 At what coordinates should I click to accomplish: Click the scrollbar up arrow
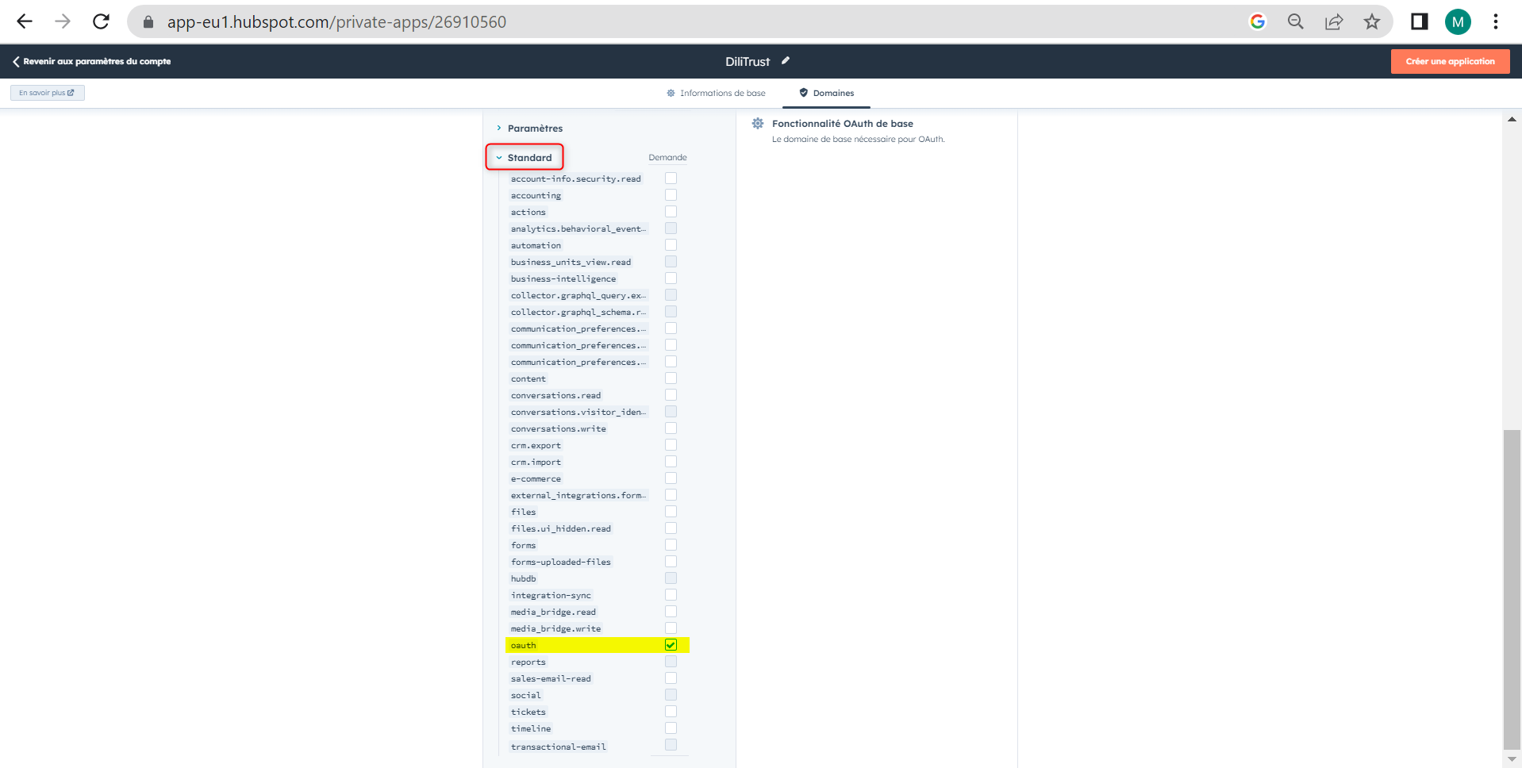(x=1512, y=119)
